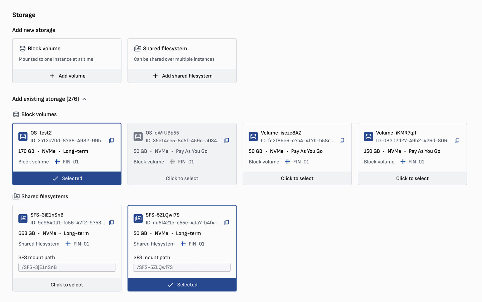Select SFS-3jE1nSnB shared filesystem
The width and height of the screenshot is (482, 302).
tap(67, 285)
